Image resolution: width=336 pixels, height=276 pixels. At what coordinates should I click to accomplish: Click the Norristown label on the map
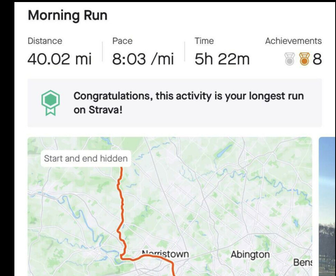(x=165, y=254)
